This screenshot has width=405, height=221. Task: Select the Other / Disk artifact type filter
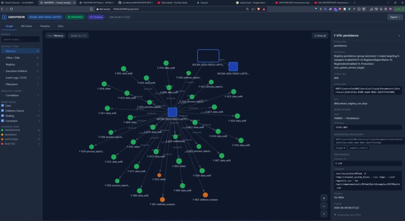(x=20, y=58)
